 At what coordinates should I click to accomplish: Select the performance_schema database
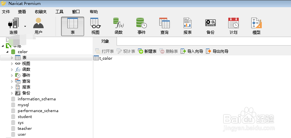(x=38, y=111)
